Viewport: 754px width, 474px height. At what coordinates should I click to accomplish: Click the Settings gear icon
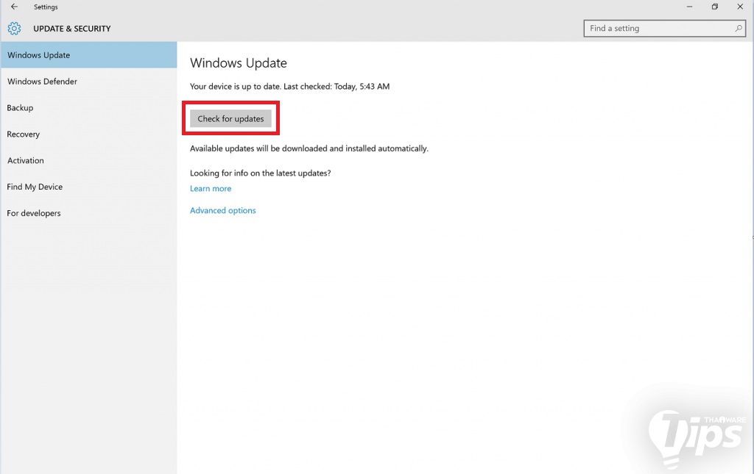pos(15,29)
